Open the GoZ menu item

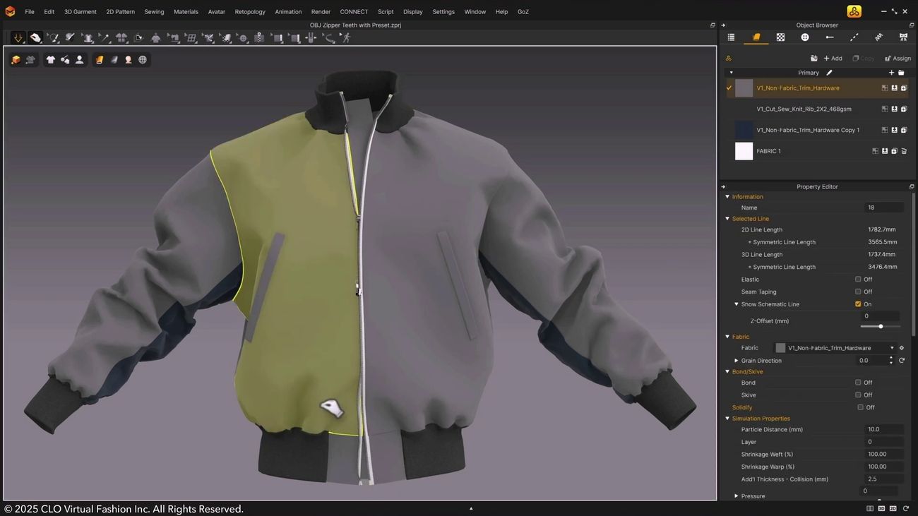[x=523, y=11]
